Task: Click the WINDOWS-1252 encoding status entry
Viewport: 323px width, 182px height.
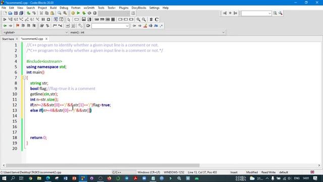Action: coord(174,172)
